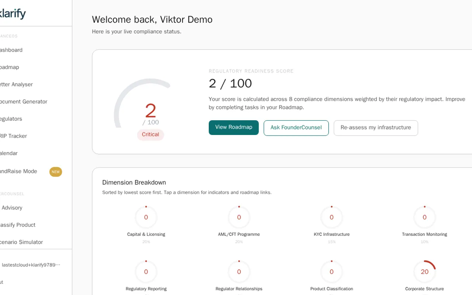This screenshot has height=295, width=472.
Task: Open the KYC Infrastructure score ring
Action: tap(332, 217)
